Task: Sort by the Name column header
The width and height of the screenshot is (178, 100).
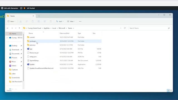Action: (31, 33)
